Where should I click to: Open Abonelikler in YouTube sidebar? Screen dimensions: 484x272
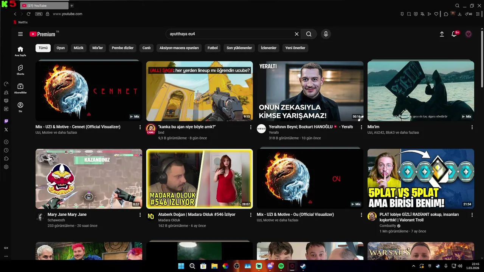coord(20,88)
